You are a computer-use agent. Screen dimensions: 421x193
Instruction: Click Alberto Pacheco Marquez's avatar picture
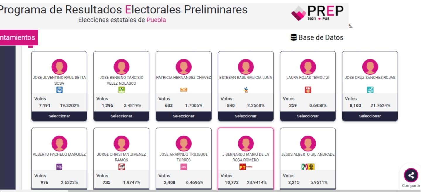[59, 144]
